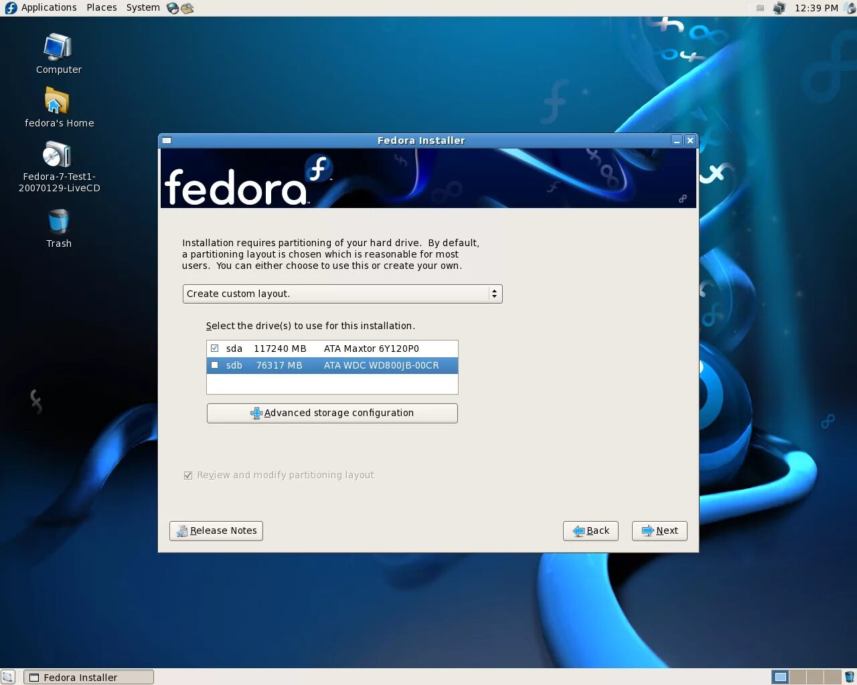
Task: Minimize the Fedora Installer window
Action: pos(677,140)
